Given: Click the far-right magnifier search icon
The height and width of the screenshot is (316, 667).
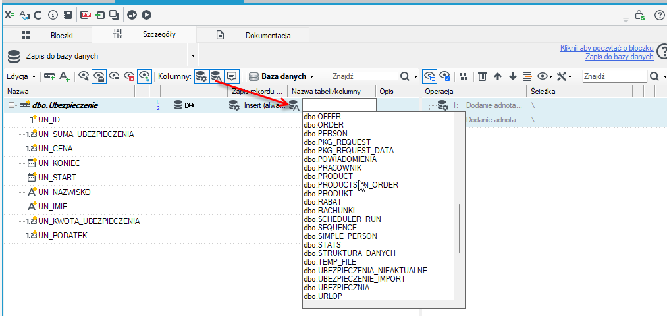Looking at the screenshot, I should click(654, 76).
